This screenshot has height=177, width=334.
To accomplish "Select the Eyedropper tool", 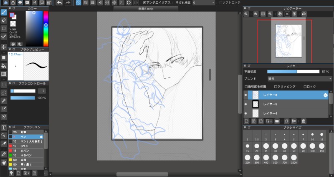I will pos(4,154).
